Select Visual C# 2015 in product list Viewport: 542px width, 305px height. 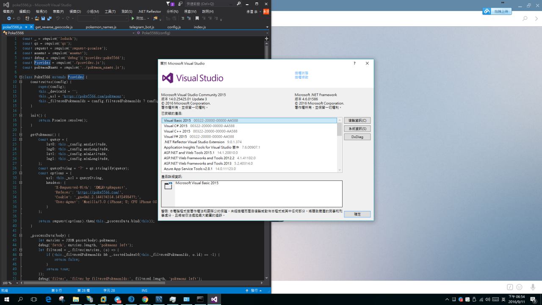click(176, 126)
